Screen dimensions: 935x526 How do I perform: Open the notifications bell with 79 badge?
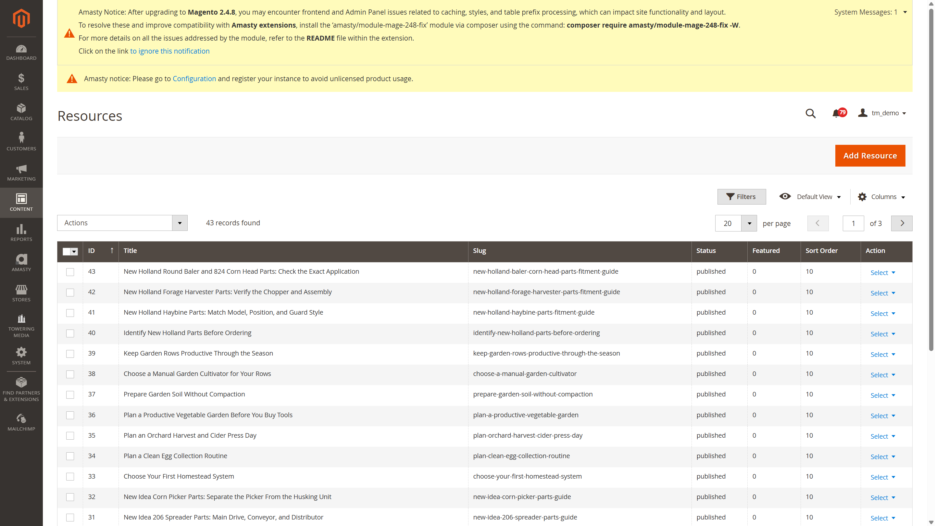pyautogui.click(x=839, y=113)
